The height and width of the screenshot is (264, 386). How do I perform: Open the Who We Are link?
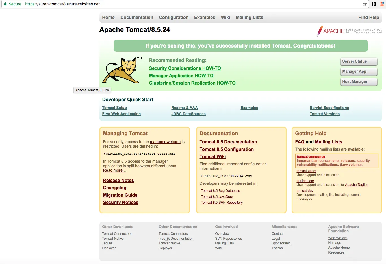click(x=338, y=238)
